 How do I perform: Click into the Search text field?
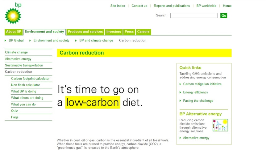(x=194, y=15)
